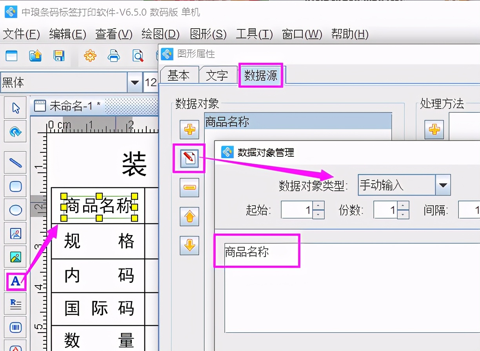Select the barcode drawing tool
Image resolution: width=480 pixels, height=351 pixels.
15,327
